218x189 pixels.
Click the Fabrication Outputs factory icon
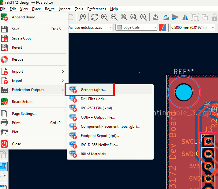4,90
